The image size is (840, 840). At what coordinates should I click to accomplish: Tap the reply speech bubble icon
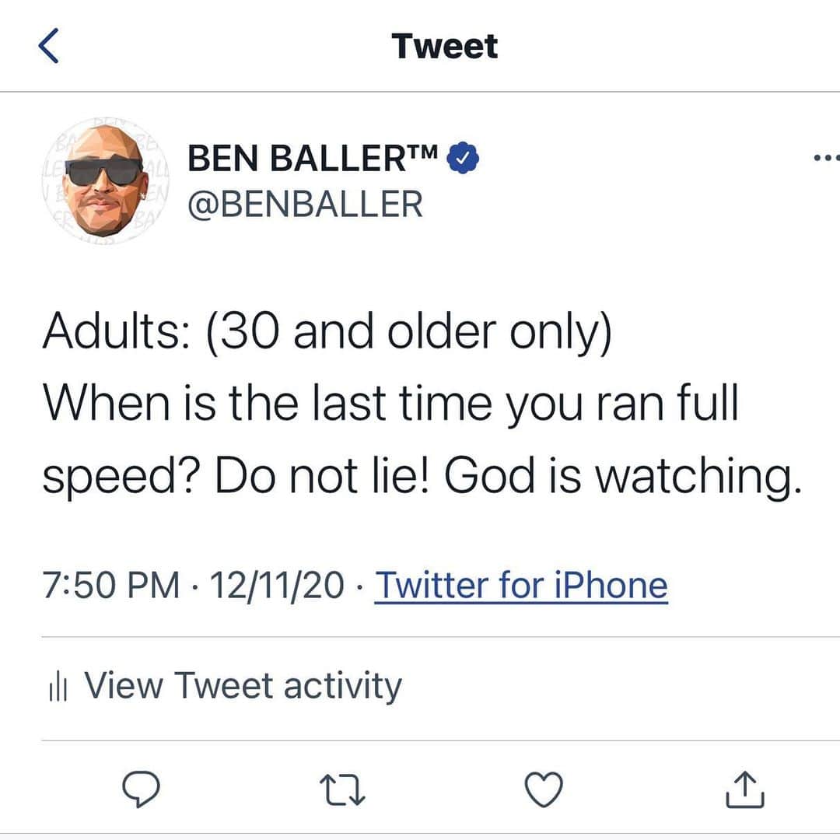pos(141,789)
